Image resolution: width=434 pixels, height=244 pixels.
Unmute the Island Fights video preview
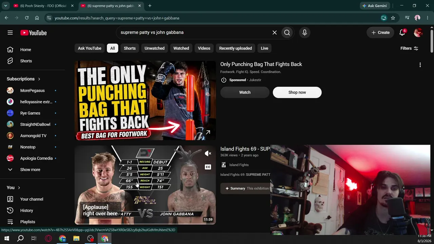(x=208, y=154)
